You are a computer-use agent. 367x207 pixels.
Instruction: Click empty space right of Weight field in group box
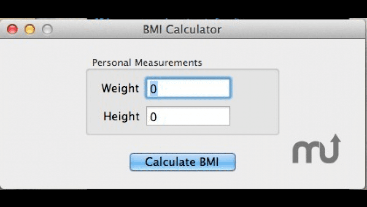click(x=254, y=88)
